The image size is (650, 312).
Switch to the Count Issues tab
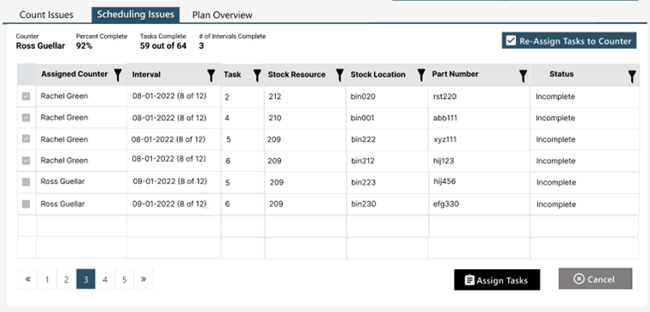coord(46,15)
